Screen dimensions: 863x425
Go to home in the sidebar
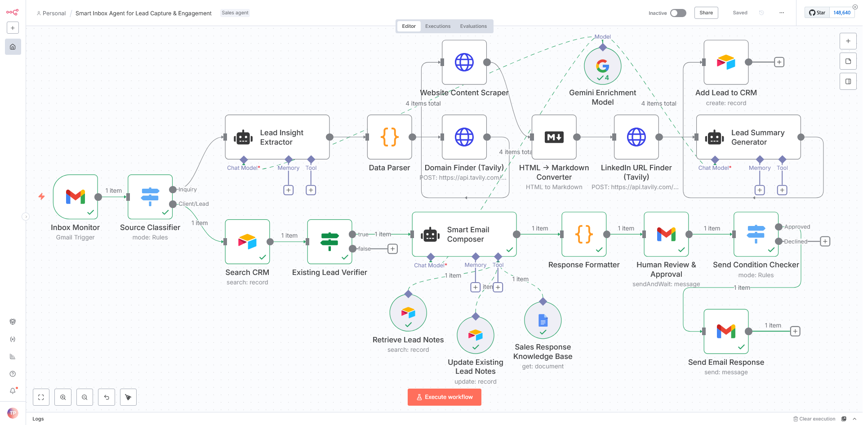coord(13,47)
